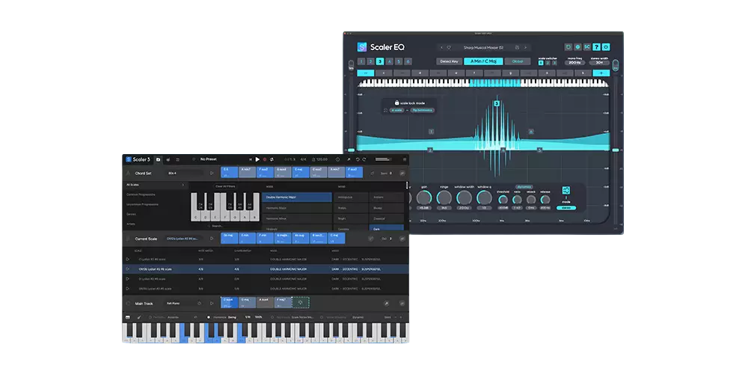The height and width of the screenshot is (374, 748).
Task: Select EQ band 3 in Scaler EQ
Action: [380, 61]
